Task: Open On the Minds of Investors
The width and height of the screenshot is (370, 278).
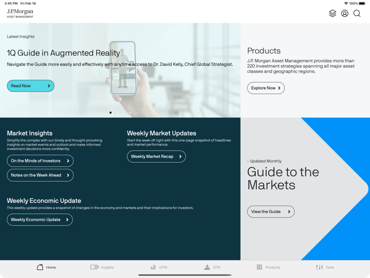Action: (40, 161)
